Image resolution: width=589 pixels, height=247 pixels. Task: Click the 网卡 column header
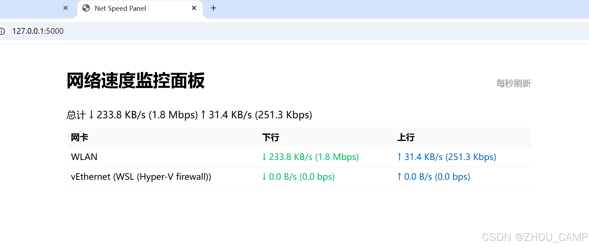(80, 137)
